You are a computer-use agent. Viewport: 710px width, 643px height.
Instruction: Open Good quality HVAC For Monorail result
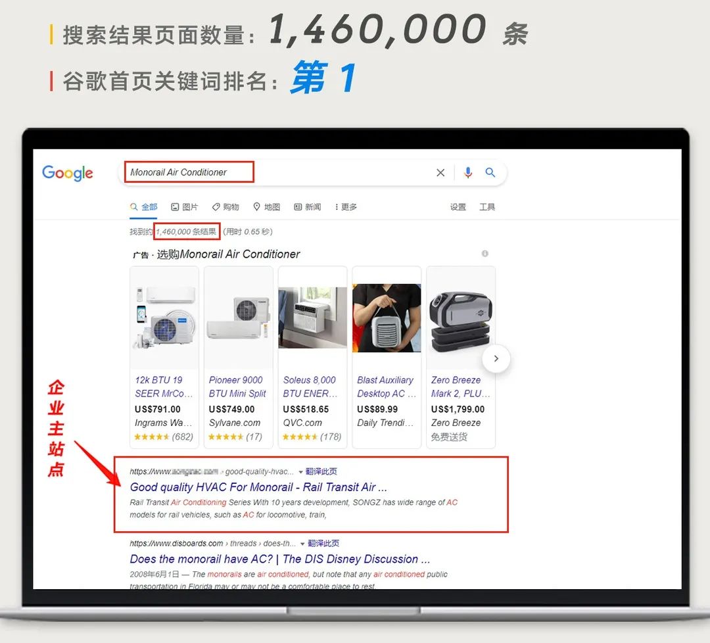[258, 487]
